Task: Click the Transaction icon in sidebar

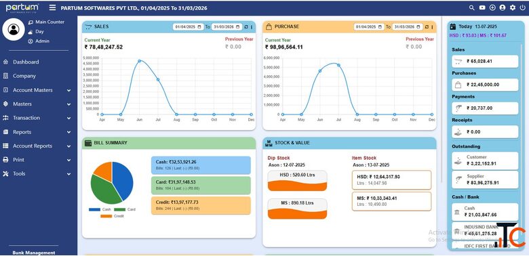Action: 5,118
